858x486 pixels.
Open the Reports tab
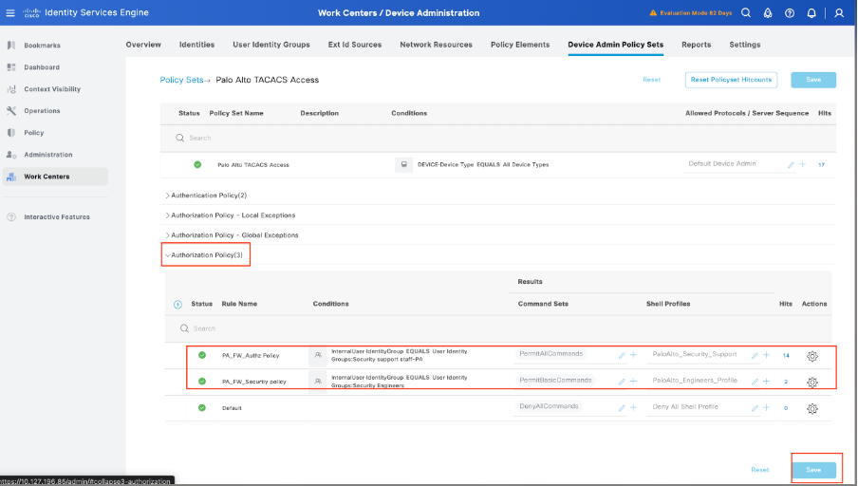click(x=696, y=45)
